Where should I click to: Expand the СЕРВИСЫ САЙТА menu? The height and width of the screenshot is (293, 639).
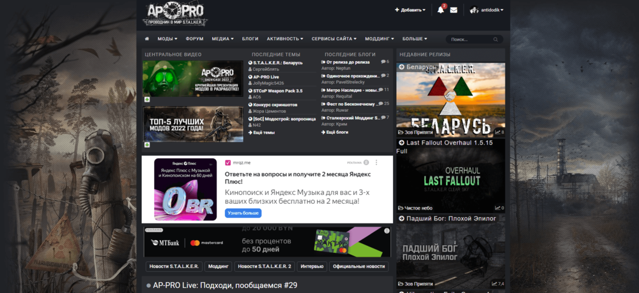(x=334, y=39)
